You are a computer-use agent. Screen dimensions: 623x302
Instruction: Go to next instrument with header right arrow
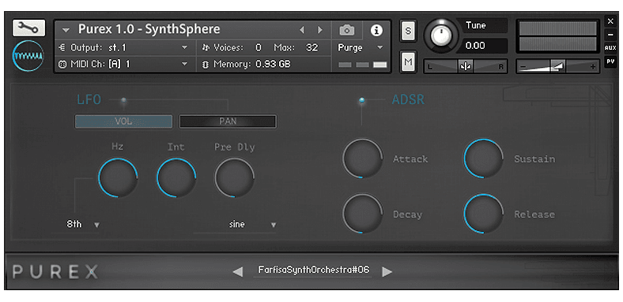pos(320,30)
